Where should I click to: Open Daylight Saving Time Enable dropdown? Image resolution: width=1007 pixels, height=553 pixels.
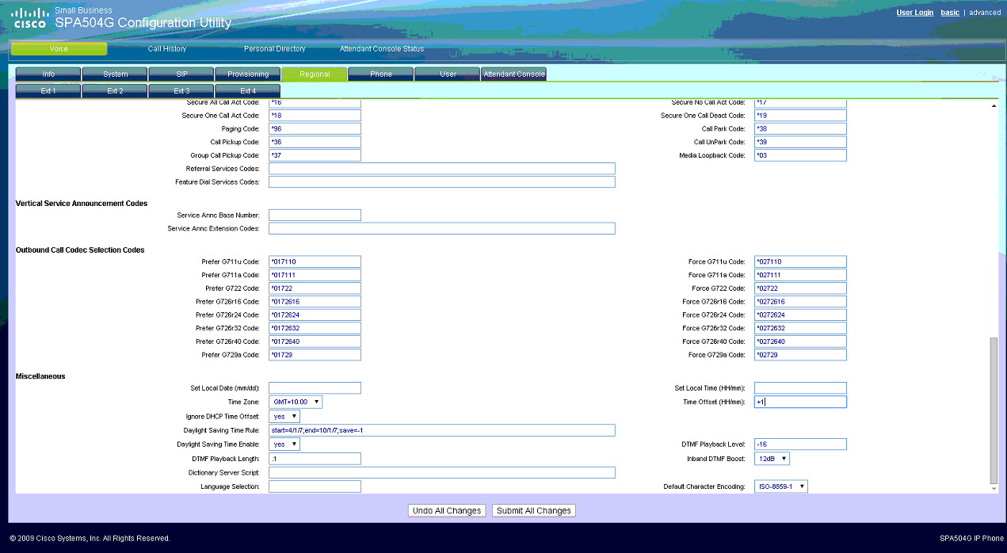click(x=284, y=444)
